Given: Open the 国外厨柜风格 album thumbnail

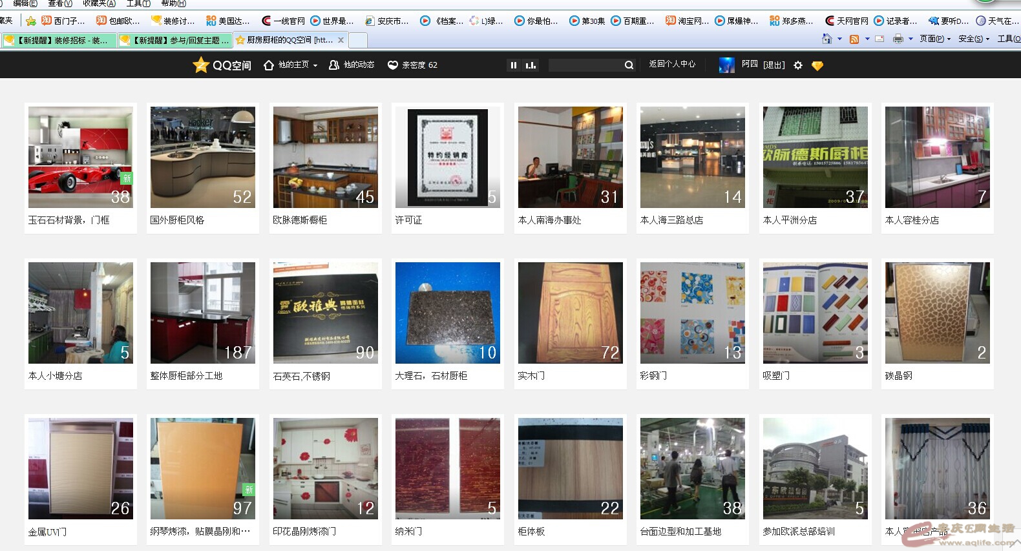Looking at the screenshot, I should coord(203,158).
